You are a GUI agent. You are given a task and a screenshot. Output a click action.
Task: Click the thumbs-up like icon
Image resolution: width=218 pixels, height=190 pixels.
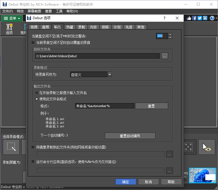click(x=189, y=18)
